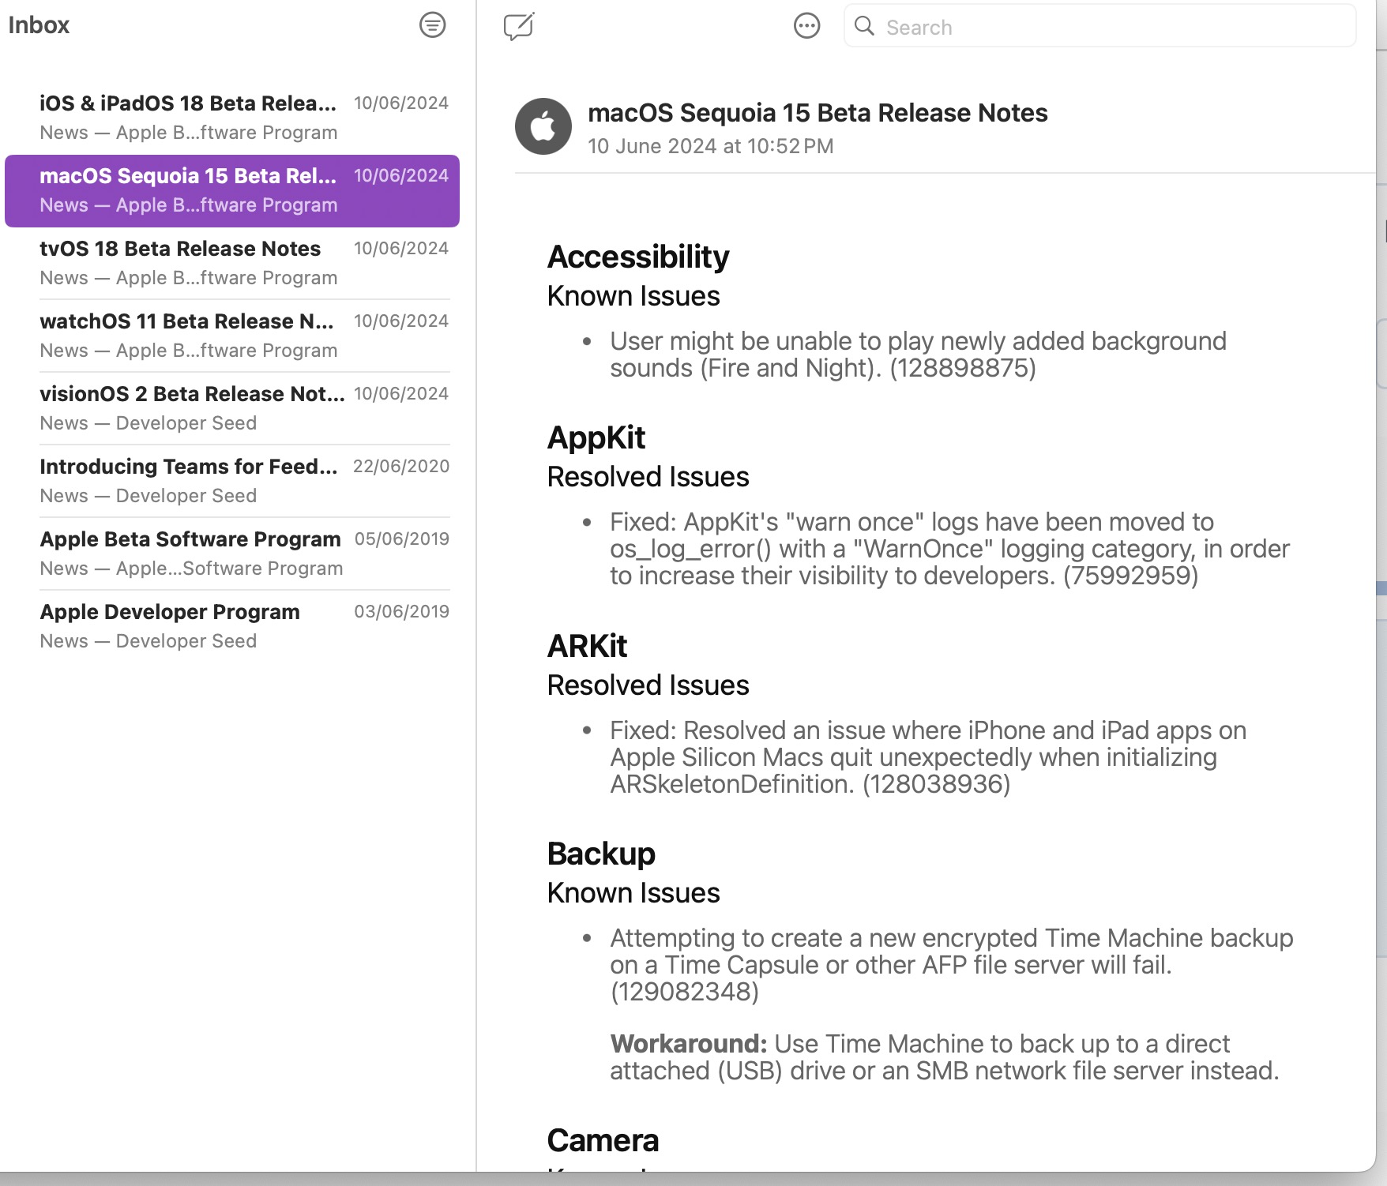
Task: Click Resolved Issues under ARKit
Action: [x=648, y=685]
